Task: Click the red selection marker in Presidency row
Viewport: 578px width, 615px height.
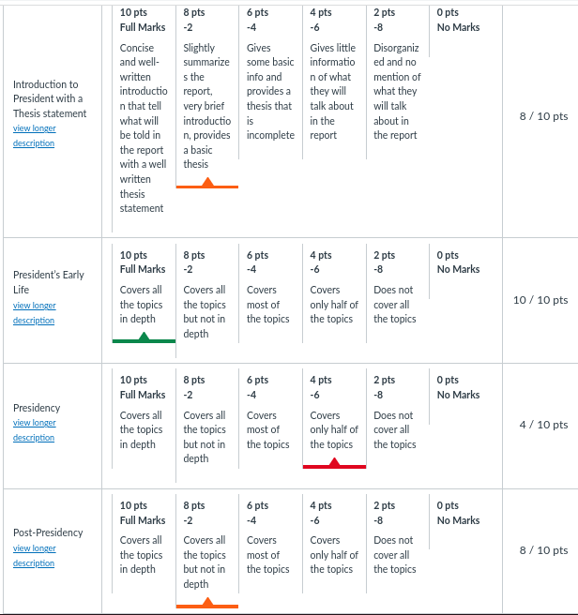Action: coord(334,463)
